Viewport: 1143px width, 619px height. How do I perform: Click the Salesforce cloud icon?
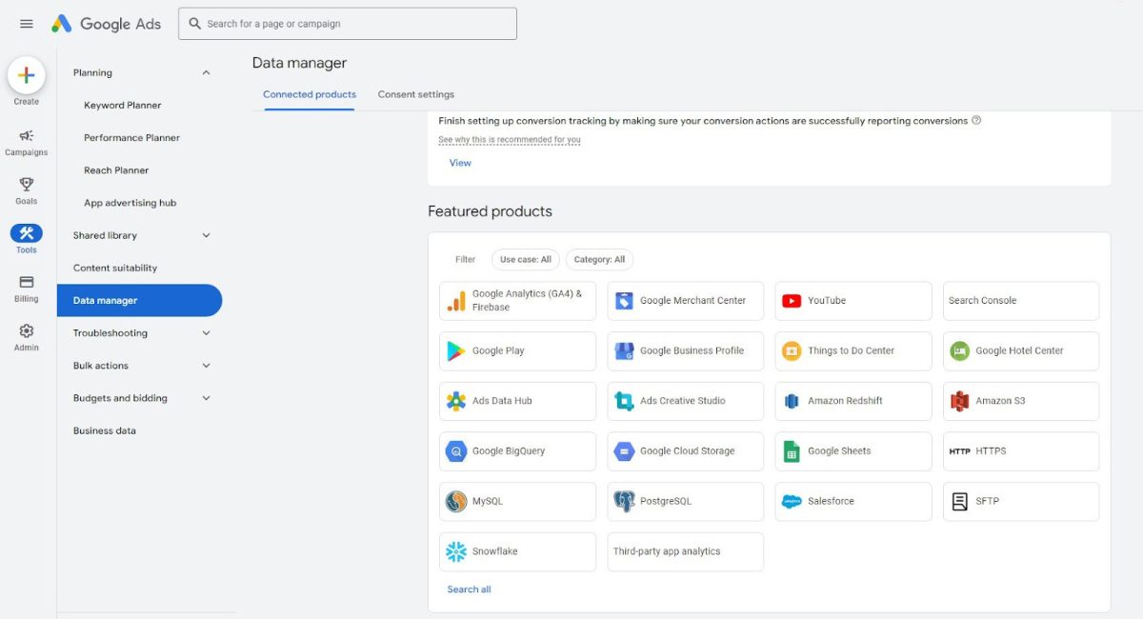(792, 501)
